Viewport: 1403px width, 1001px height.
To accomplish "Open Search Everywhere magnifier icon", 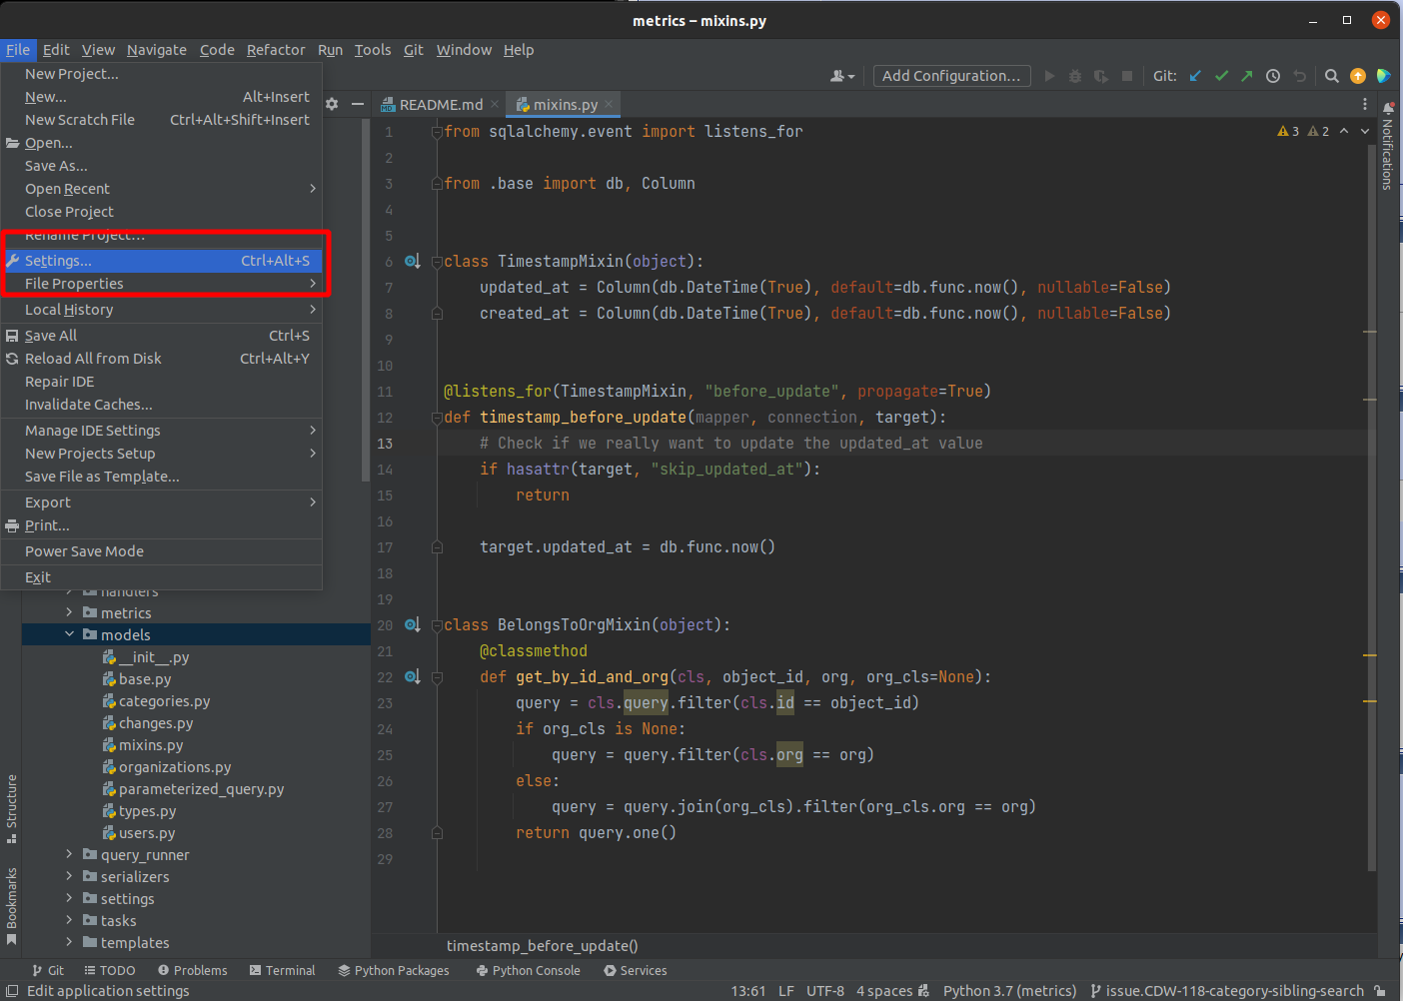I will 1332,76.
